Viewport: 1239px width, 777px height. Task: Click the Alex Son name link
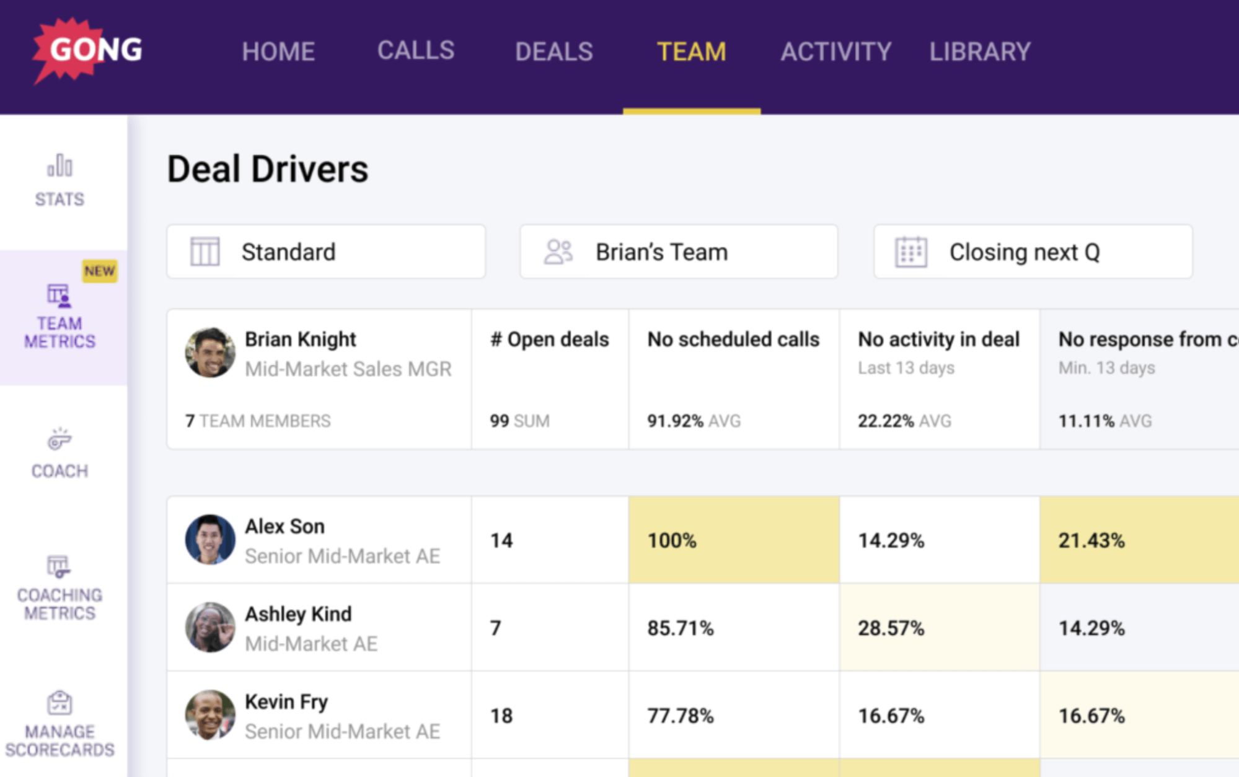pyautogui.click(x=284, y=526)
